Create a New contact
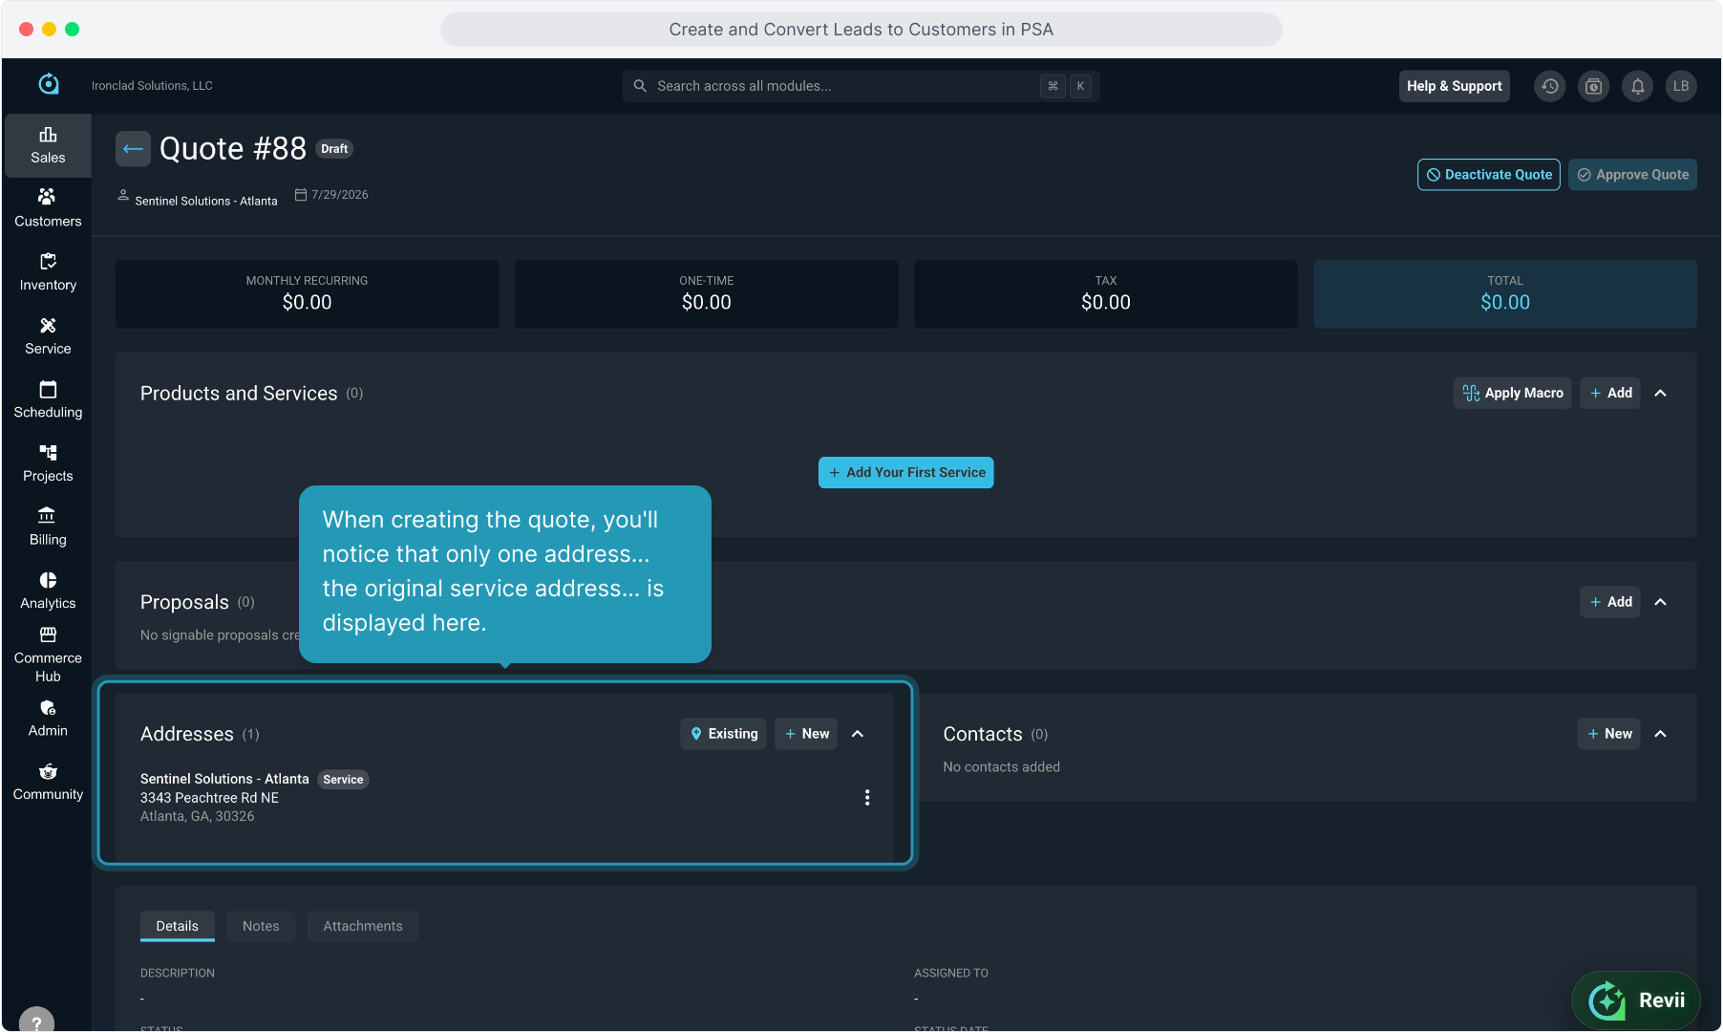1723x1032 pixels. click(x=1609, y=734)
